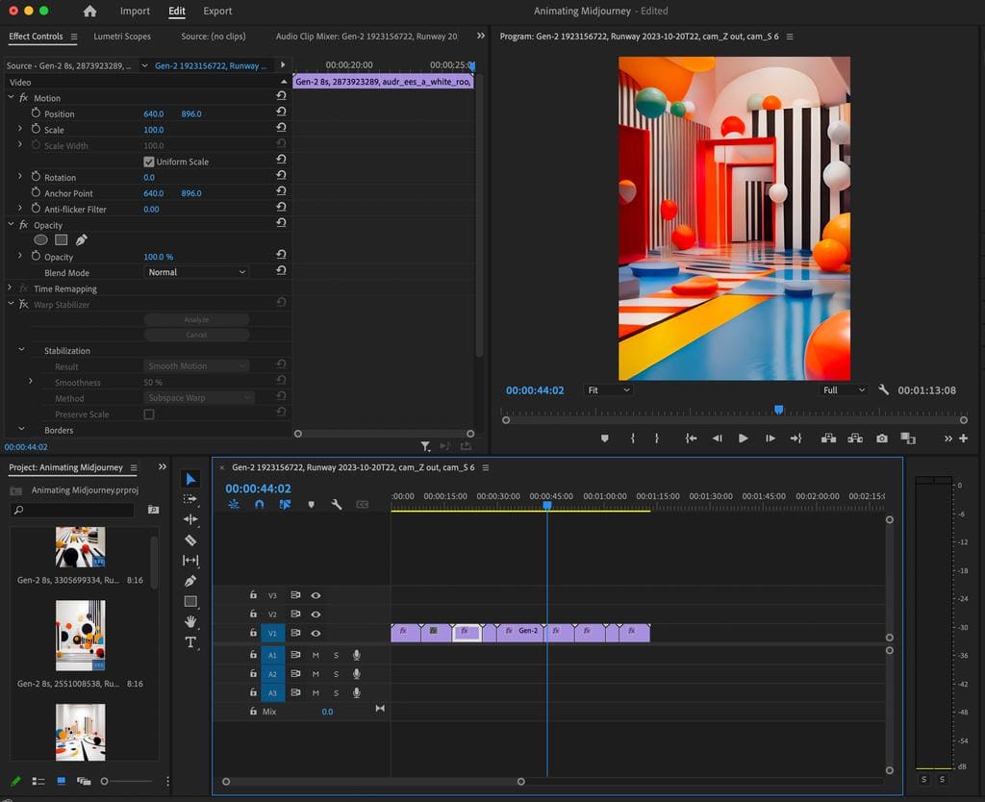The image size is (985, 802).
Task: Open the Program monitor wrench settings
Action: point(883,390)
